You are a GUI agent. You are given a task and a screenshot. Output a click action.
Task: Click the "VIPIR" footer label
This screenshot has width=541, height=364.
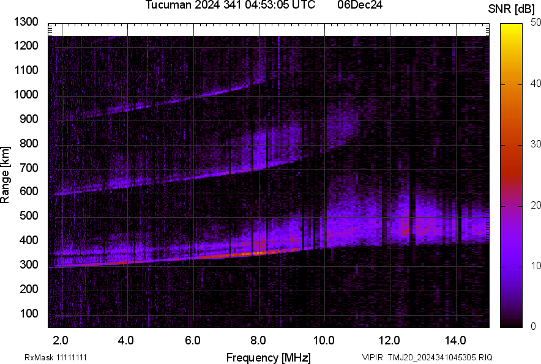pos(373,357)
